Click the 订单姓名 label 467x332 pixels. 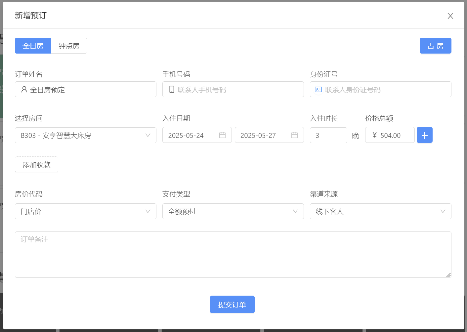click(29, 74)
